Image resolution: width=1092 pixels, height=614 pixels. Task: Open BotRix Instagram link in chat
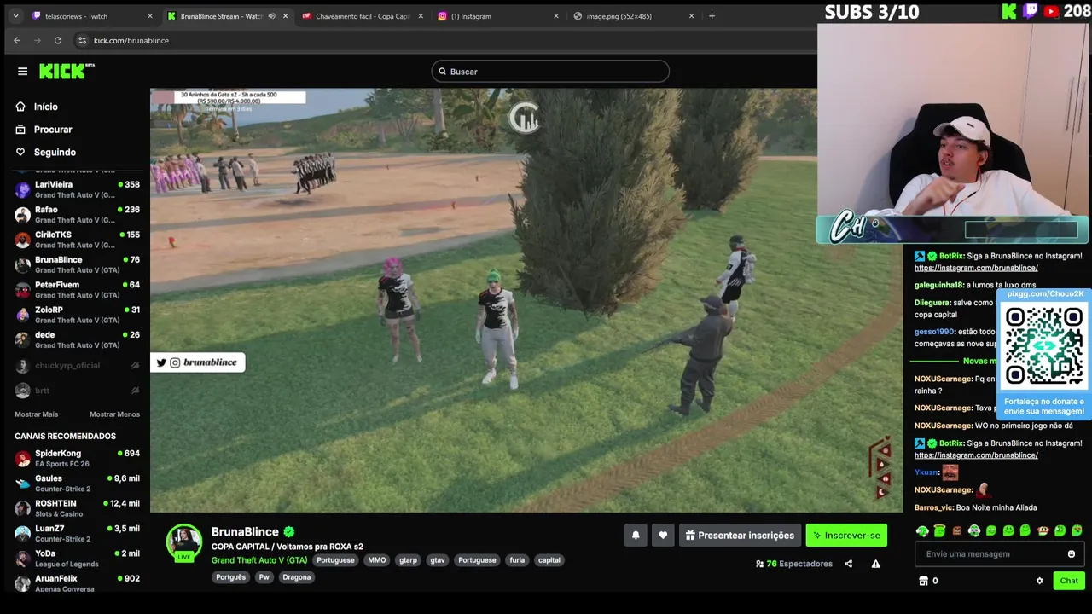point(976,268)
